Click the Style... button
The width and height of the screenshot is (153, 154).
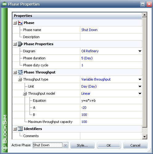83,145
